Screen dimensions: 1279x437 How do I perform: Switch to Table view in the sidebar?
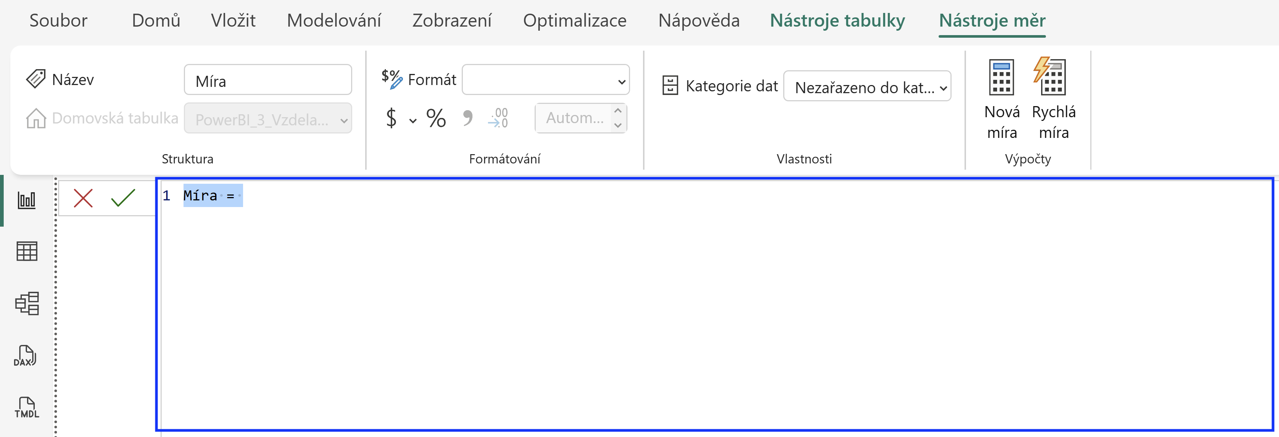[x=27, y=251]
